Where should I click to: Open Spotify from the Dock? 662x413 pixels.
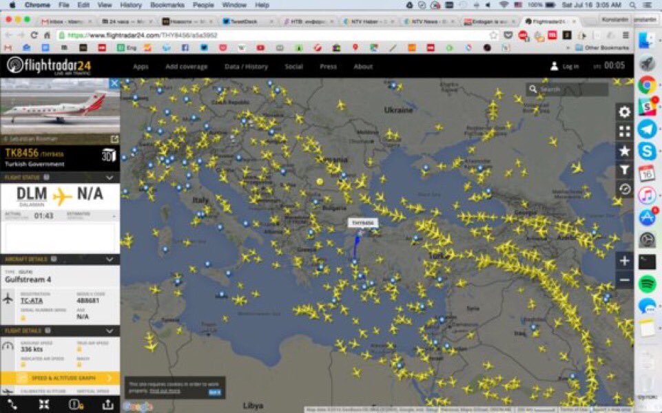tap(647, 284)
